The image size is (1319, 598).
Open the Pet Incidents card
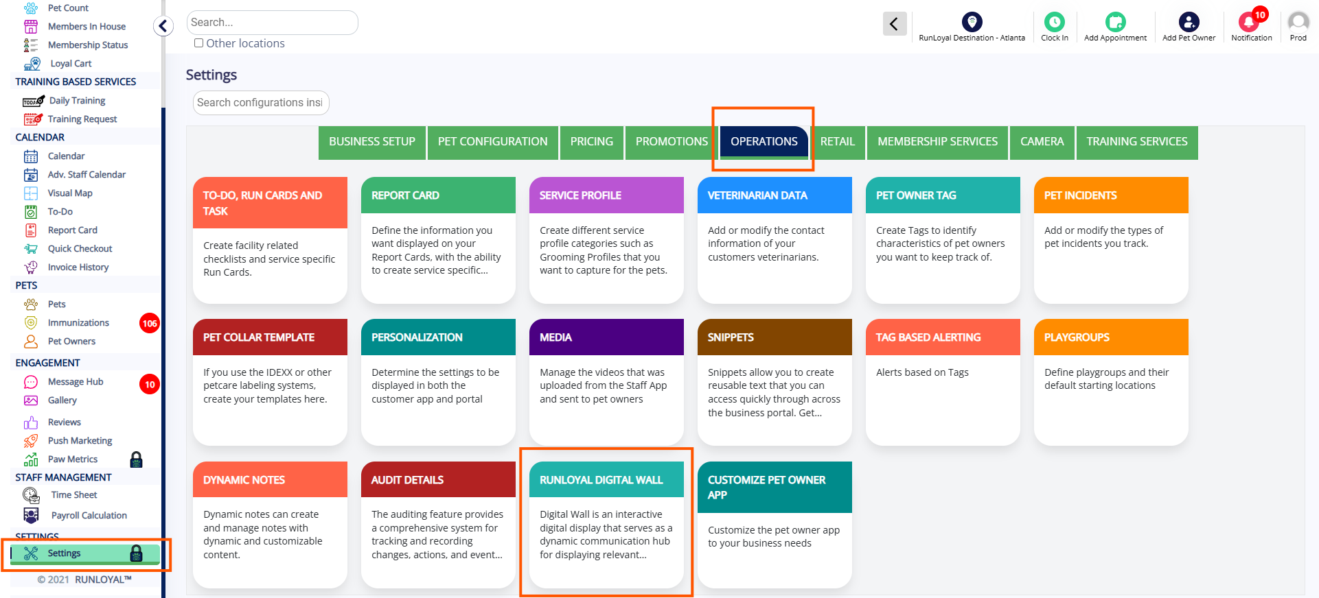pyautogui.click(x=1111, y=240)
